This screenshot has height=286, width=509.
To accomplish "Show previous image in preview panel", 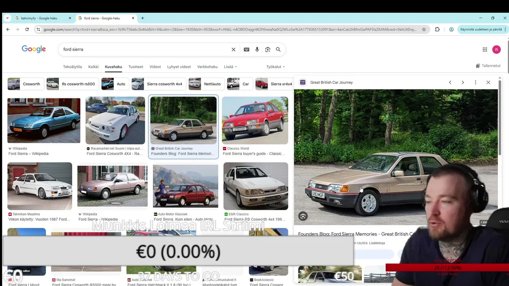I will pos(450,82).
